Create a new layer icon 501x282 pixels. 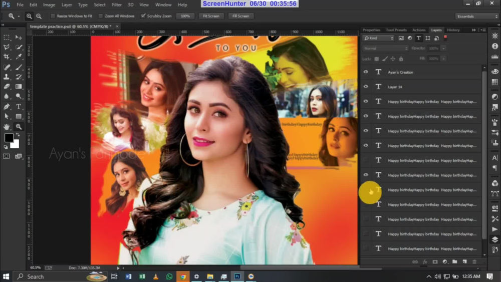464,261
